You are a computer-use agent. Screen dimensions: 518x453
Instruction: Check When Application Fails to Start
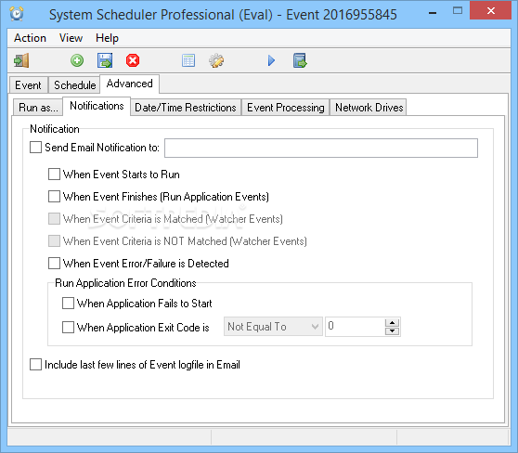[68, 304]
